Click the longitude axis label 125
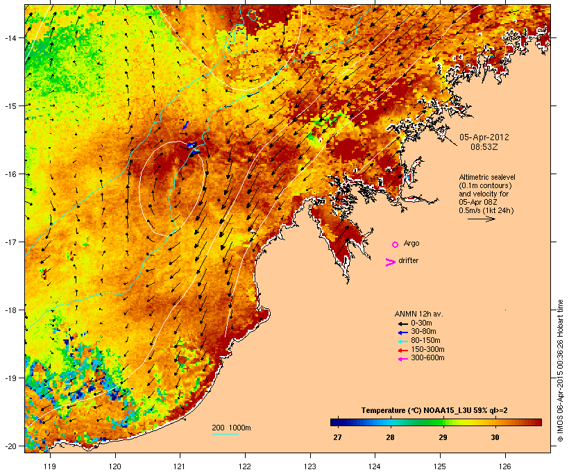This screenshot has height=472, width=569. click(x=440, y=466)
